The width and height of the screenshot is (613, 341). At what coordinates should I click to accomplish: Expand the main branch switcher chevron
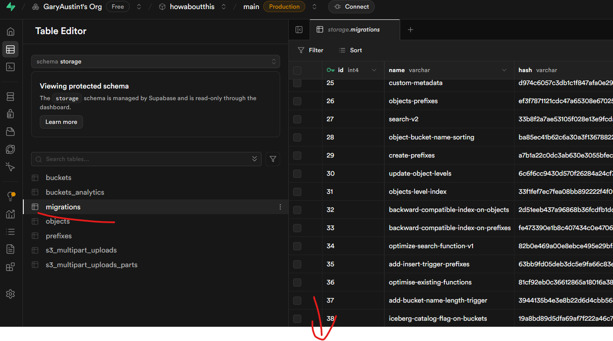click(314, 7)
